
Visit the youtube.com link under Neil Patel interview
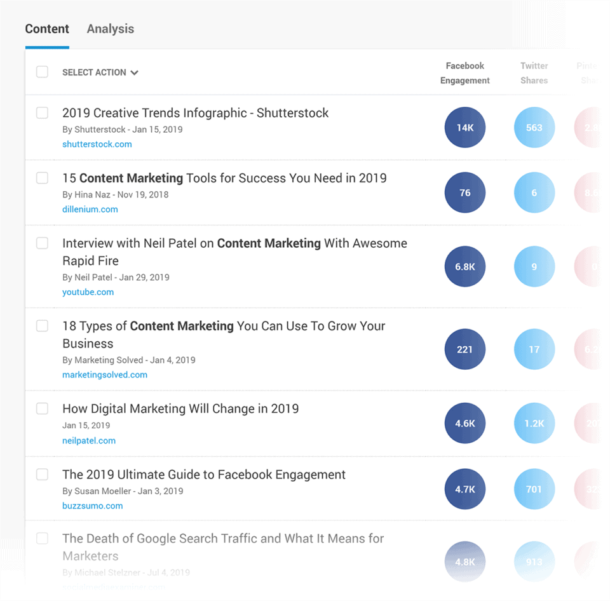[x=88, y=292]
